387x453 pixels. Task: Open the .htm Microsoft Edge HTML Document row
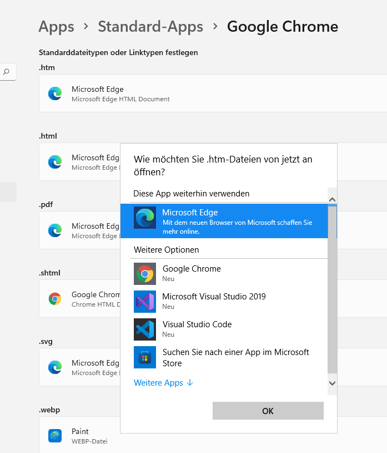pos(213,93)
